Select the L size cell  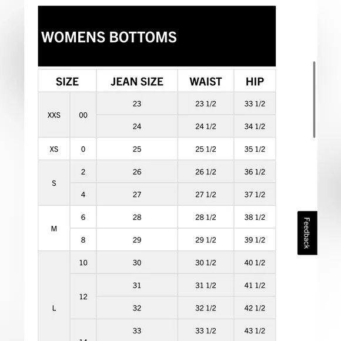(x=54, y=308)
